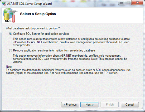Image resolution: width=145 pixels, height=112 pixels.
Task: Click the wizard icon in the title bar
Action: 4,4
